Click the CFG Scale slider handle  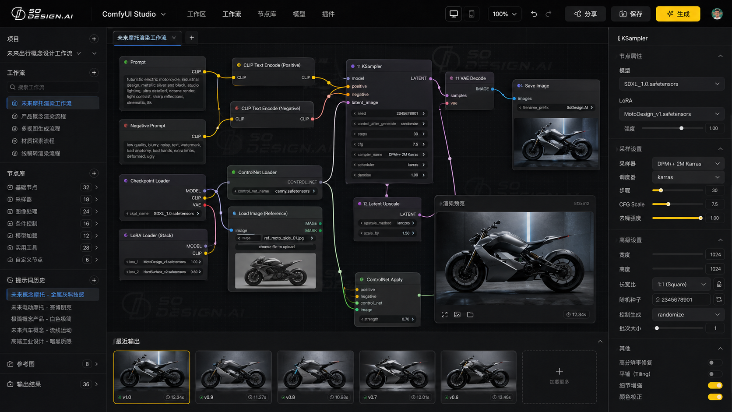click(x=668, y=204)
